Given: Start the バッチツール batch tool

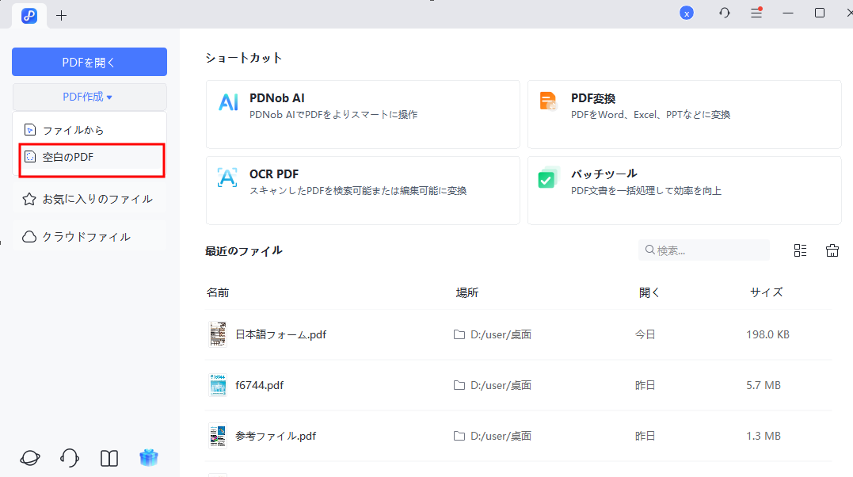Looking at the screenshot, I should 684,189.
